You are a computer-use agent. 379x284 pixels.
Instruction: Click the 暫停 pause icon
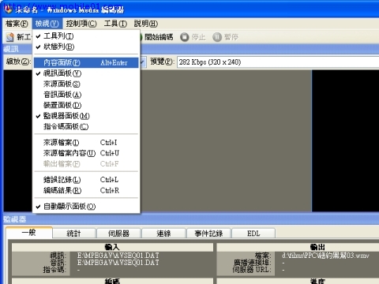217,37
